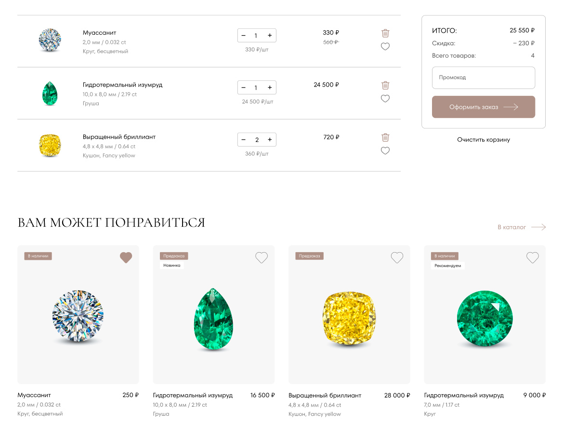Add cart Муассанит row to favorites
Viewport: 563px width, 437px height.
coord(385,47)
